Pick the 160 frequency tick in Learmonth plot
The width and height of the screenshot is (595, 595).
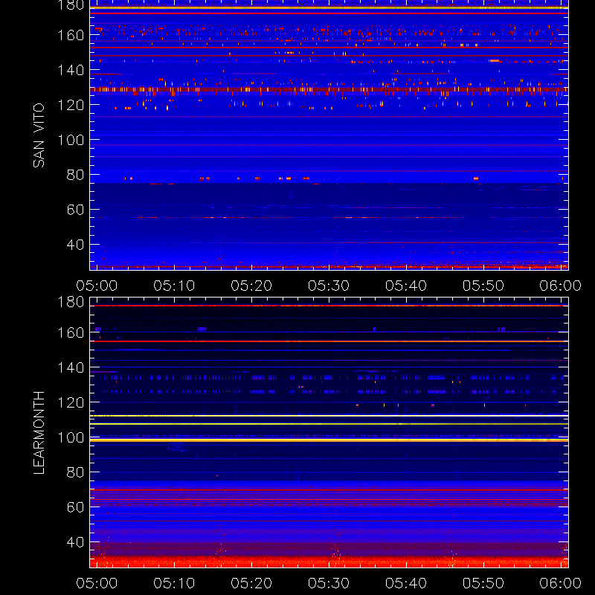[x=71, y=332]
